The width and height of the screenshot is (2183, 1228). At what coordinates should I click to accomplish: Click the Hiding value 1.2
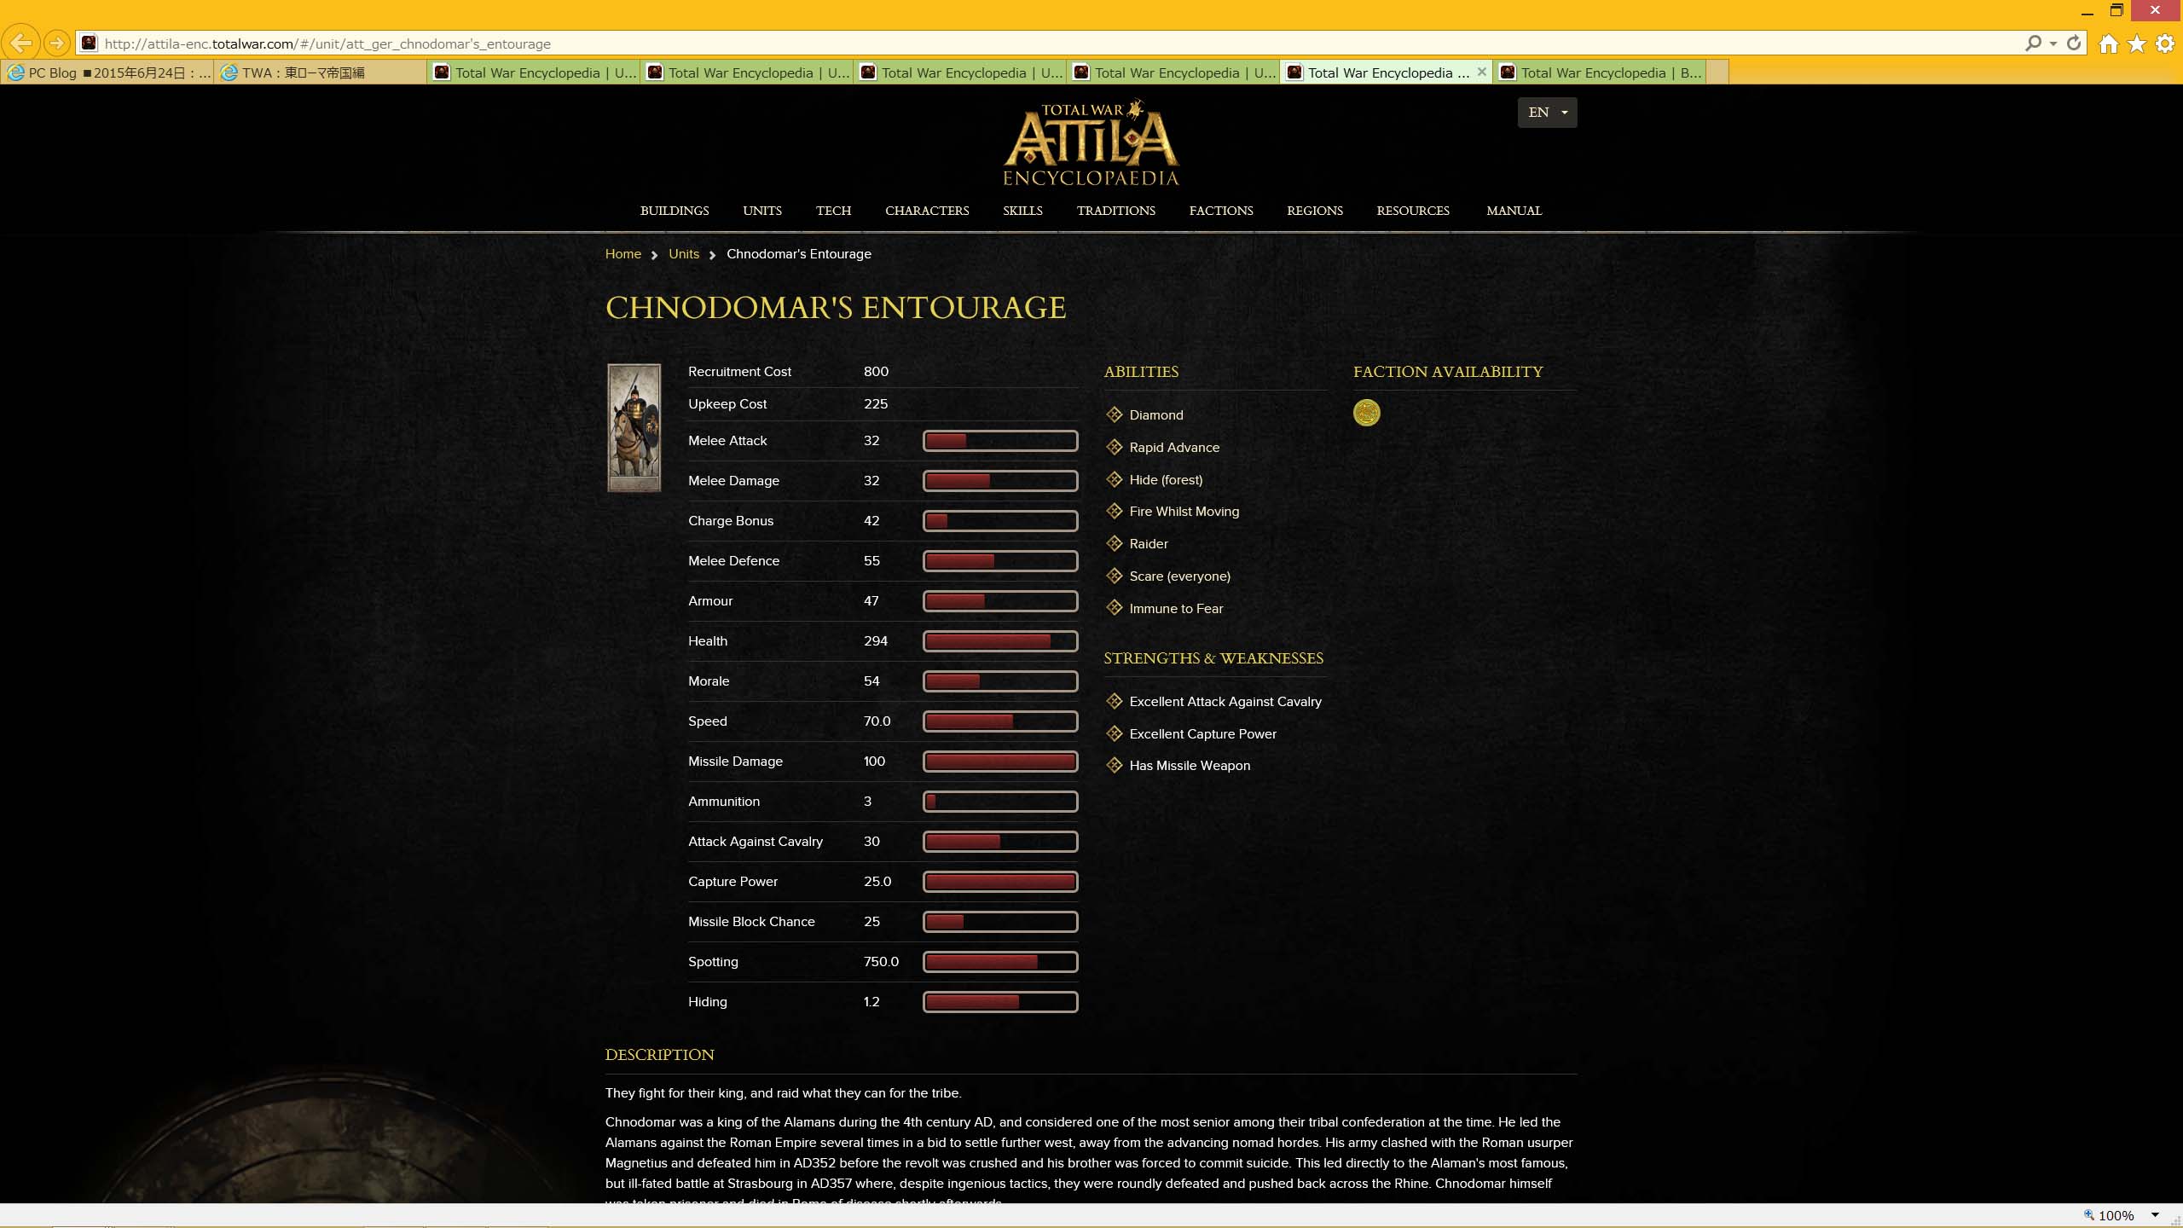click(x=871, y=1002)
